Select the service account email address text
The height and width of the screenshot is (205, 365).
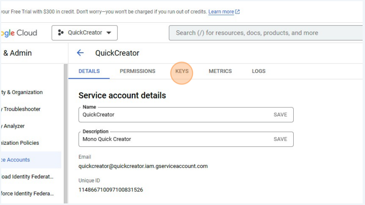click(143, 166)
